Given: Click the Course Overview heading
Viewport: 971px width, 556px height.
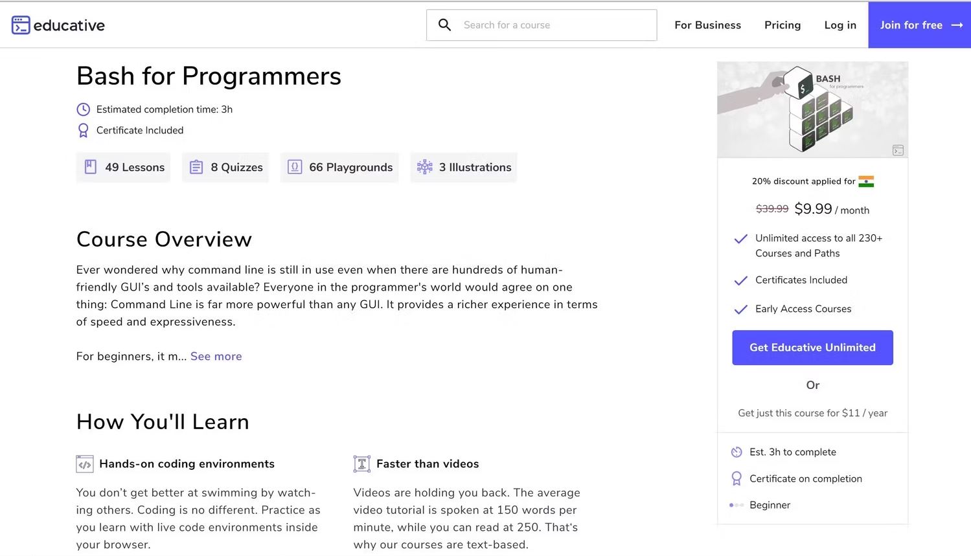Looking at the screenshot, I should [164, 239].
